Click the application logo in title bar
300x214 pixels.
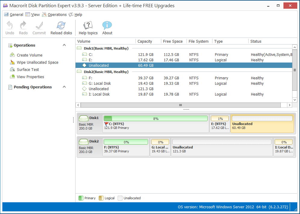(5, 5)
